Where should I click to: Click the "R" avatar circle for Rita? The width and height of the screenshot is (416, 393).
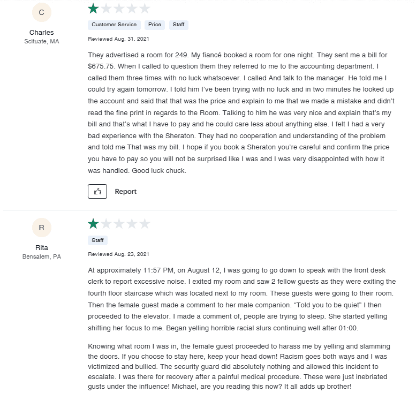pos(41,228)
